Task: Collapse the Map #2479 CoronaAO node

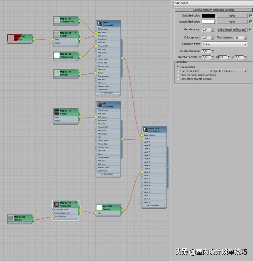Action: pos(76,203)
